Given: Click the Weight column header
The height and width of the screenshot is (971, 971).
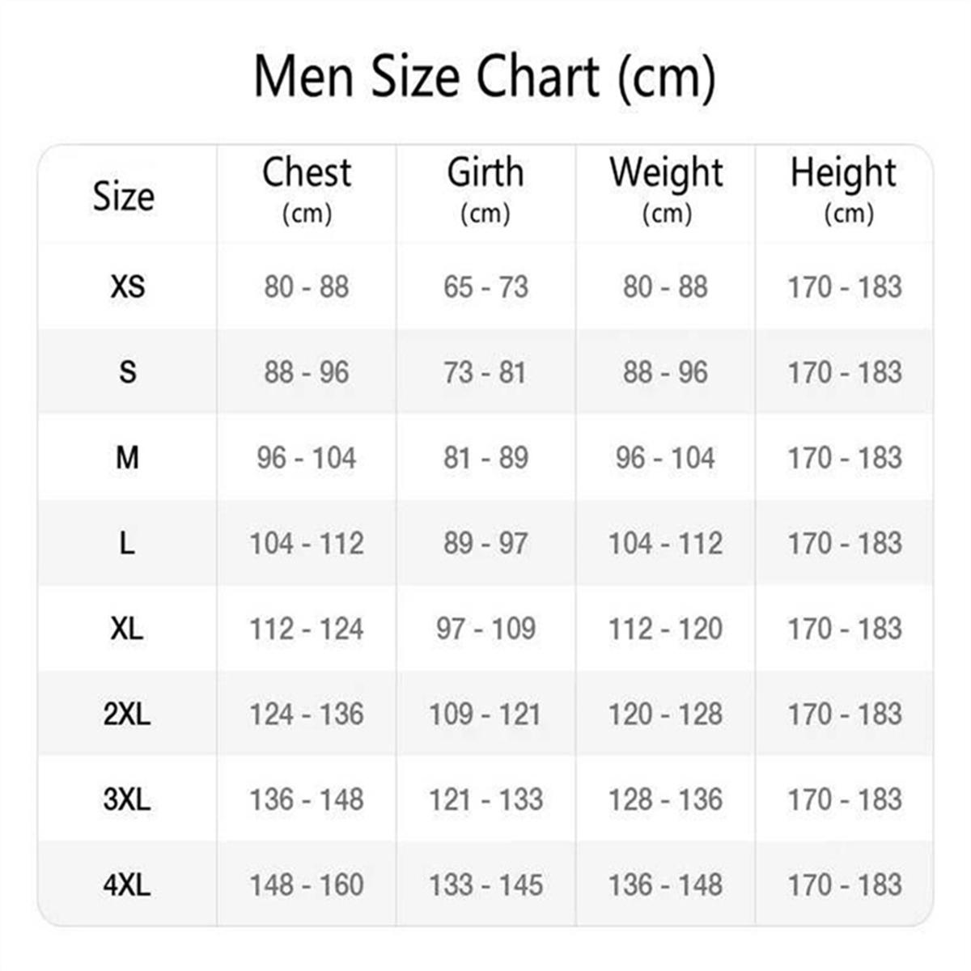Looking at the screenshot, I should click(666, 188).
